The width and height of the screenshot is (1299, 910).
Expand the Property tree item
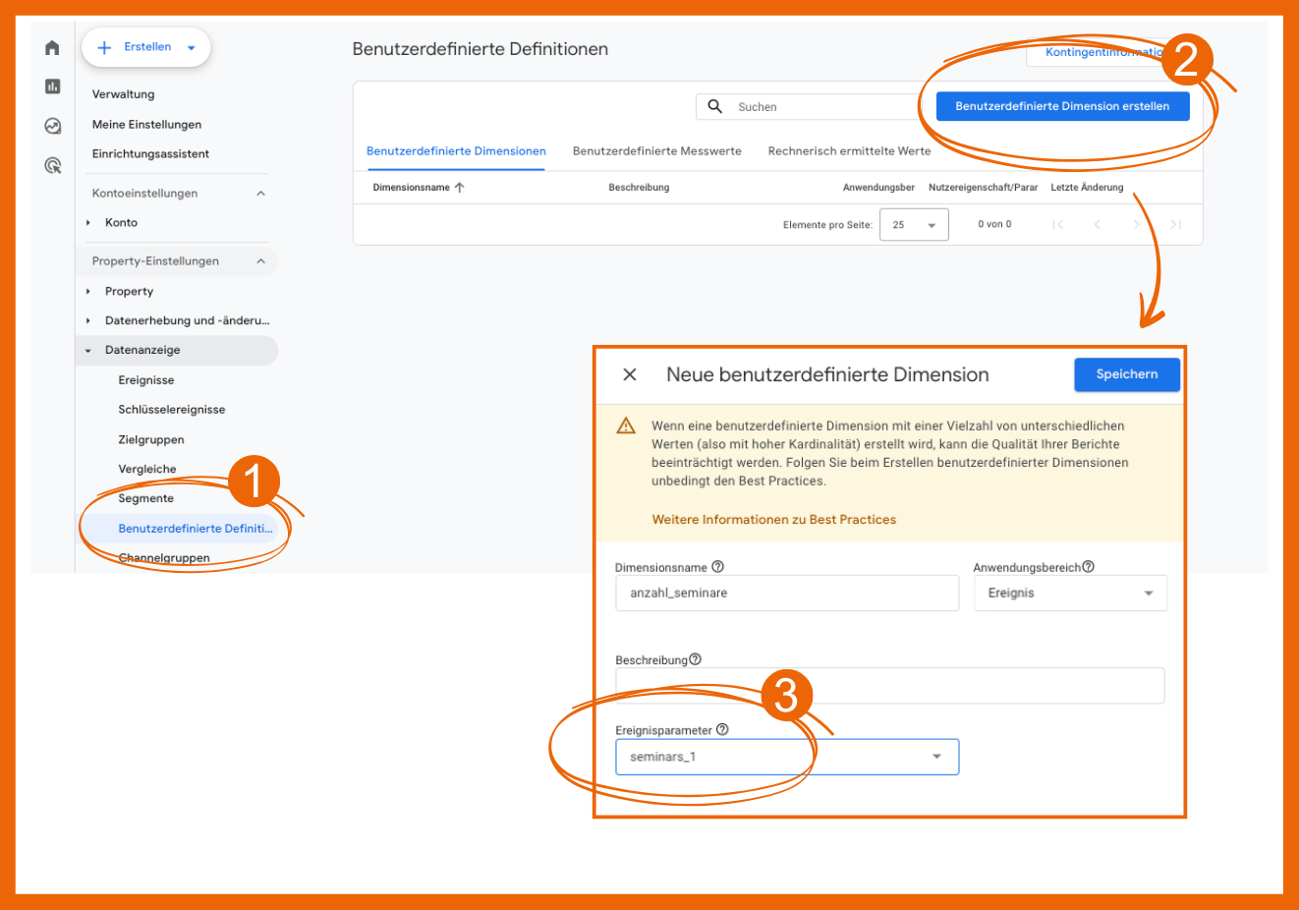tap(88, 292)
